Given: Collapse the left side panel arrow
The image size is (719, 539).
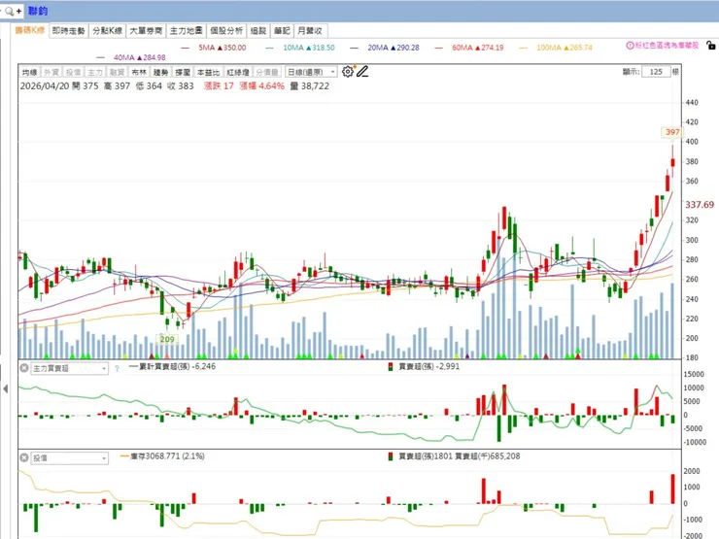Looking at the screenshot, I should coord(6,388).
